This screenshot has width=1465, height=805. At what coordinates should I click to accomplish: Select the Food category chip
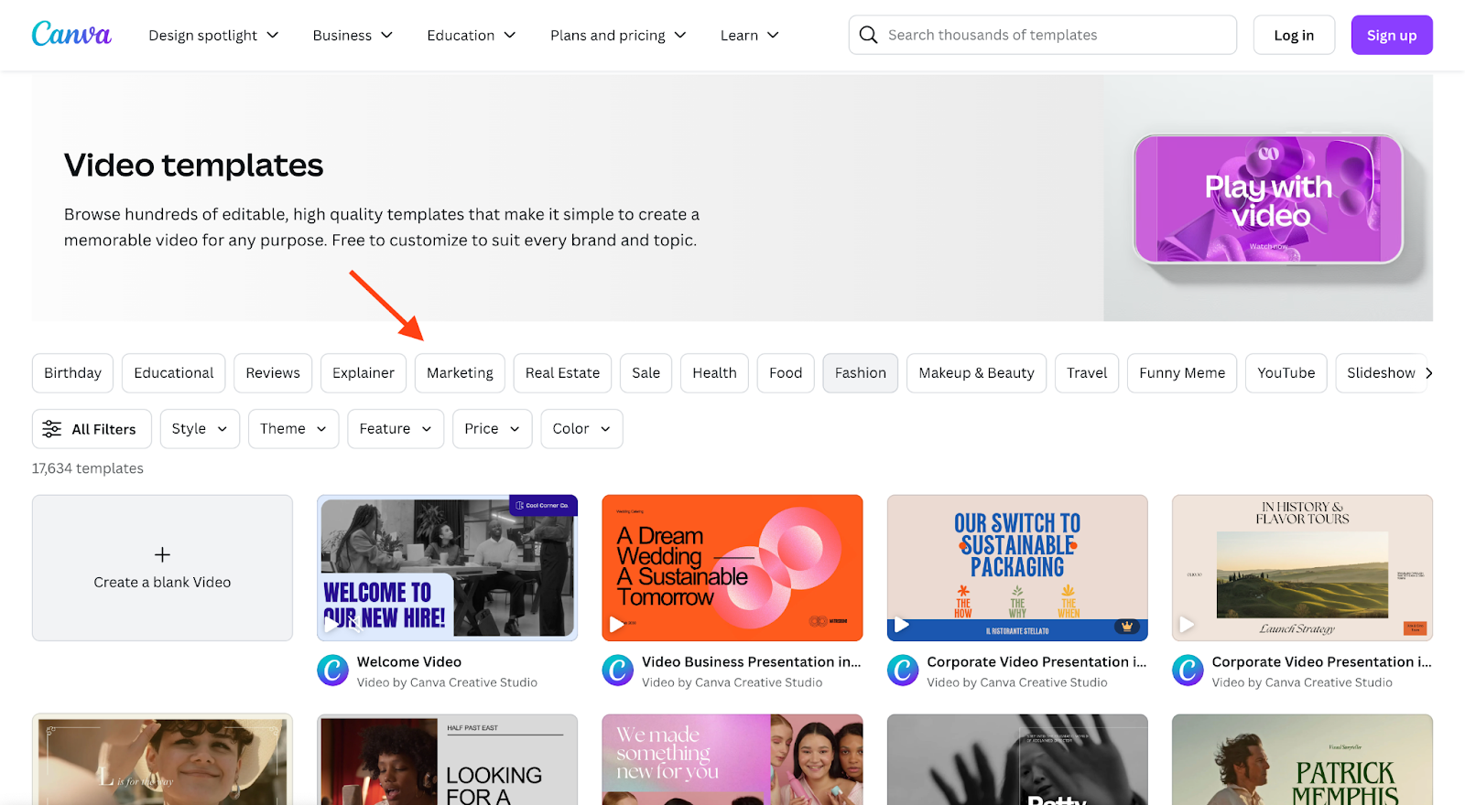pyautogui.click(x=786, y=373)
